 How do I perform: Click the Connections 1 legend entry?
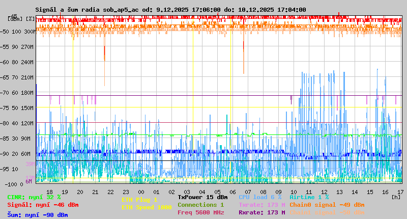click(x=200, y=205)
